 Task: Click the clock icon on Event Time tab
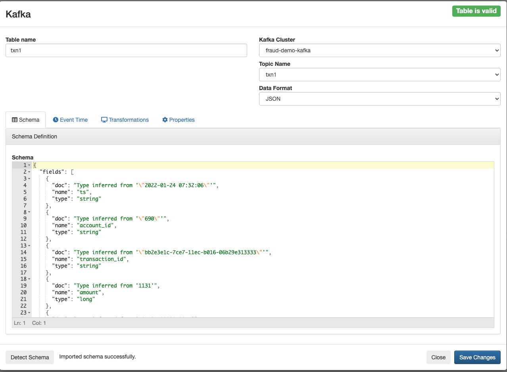[x=56, y=120]
